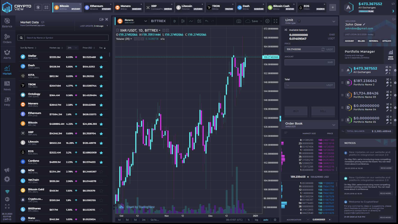Favorite Stellar using its star toggle
This screenshot has width=398, height=224.
pos(101,57)
